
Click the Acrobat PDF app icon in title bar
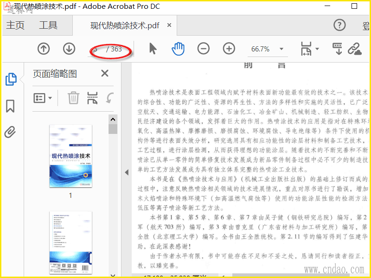click(7, 6)
